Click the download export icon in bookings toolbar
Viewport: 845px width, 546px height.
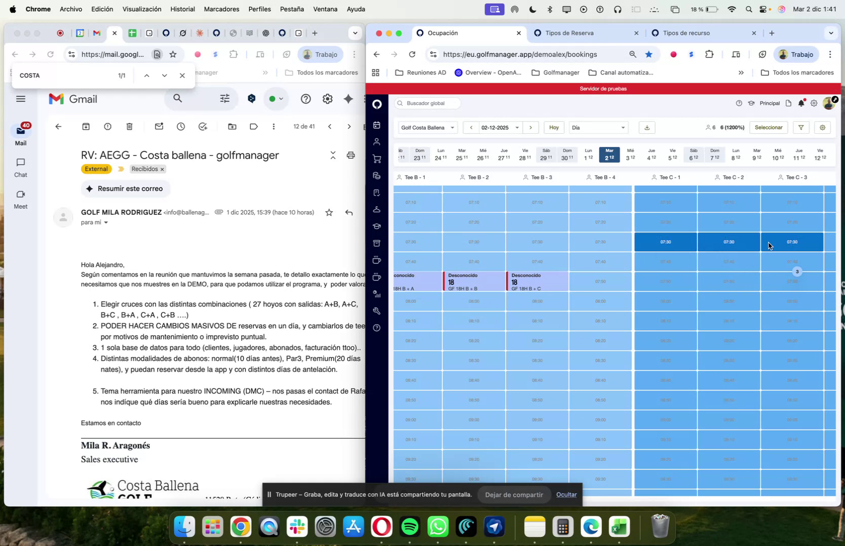coord(646,128)
